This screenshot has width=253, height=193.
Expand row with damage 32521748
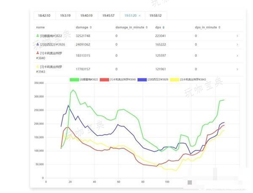[237, 36]
